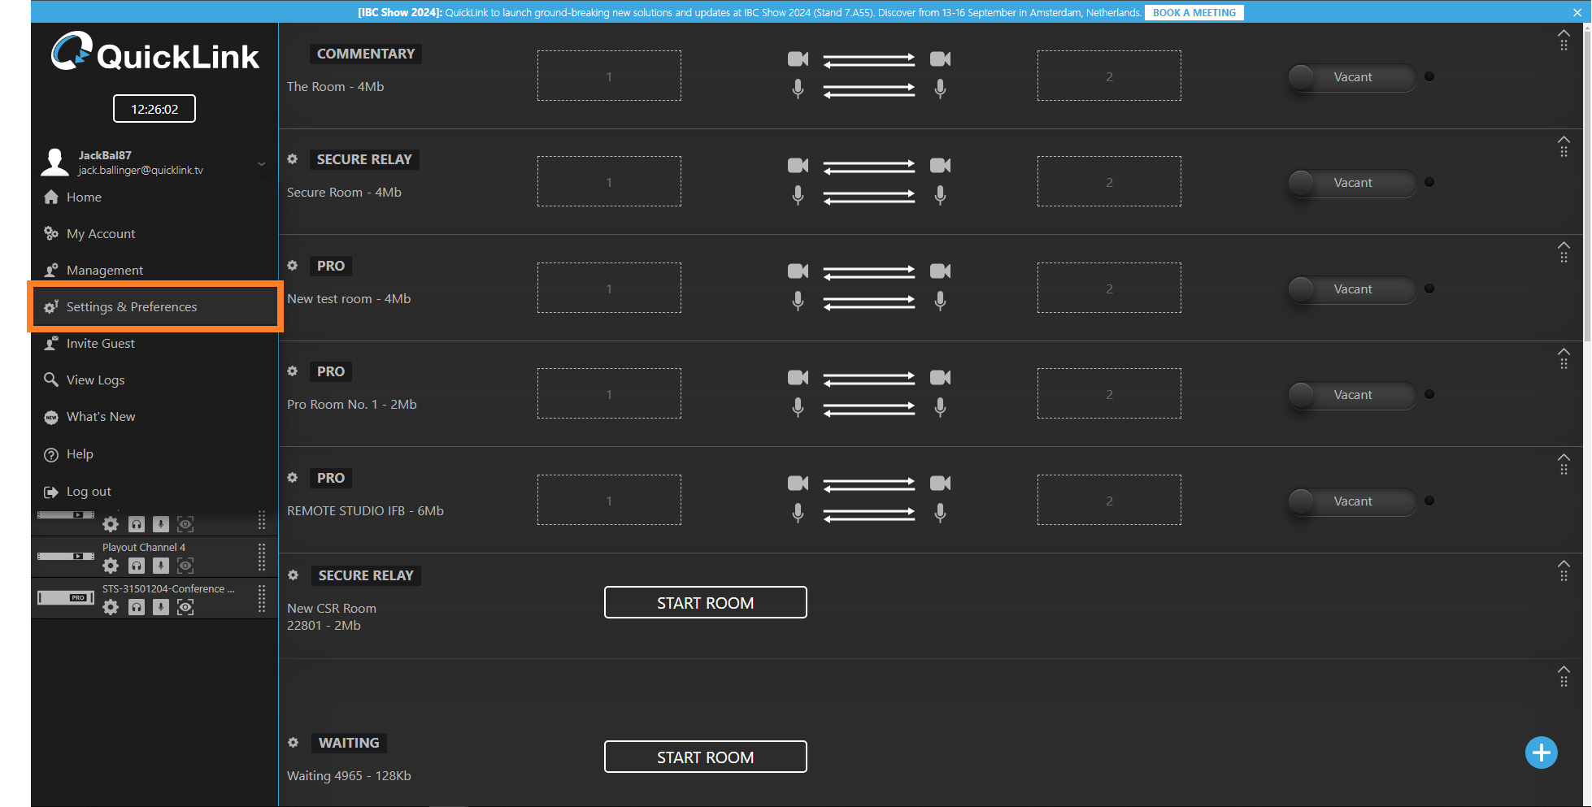This screenshot has height=807, width=1592.
Task: Click microphone icon under Playout Channel 4
Action: pos(161,566)
